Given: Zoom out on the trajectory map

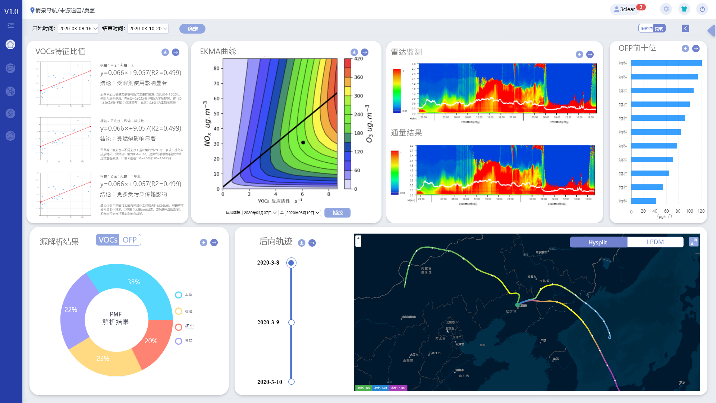Looking at the screenshot, I should [358, 244].
